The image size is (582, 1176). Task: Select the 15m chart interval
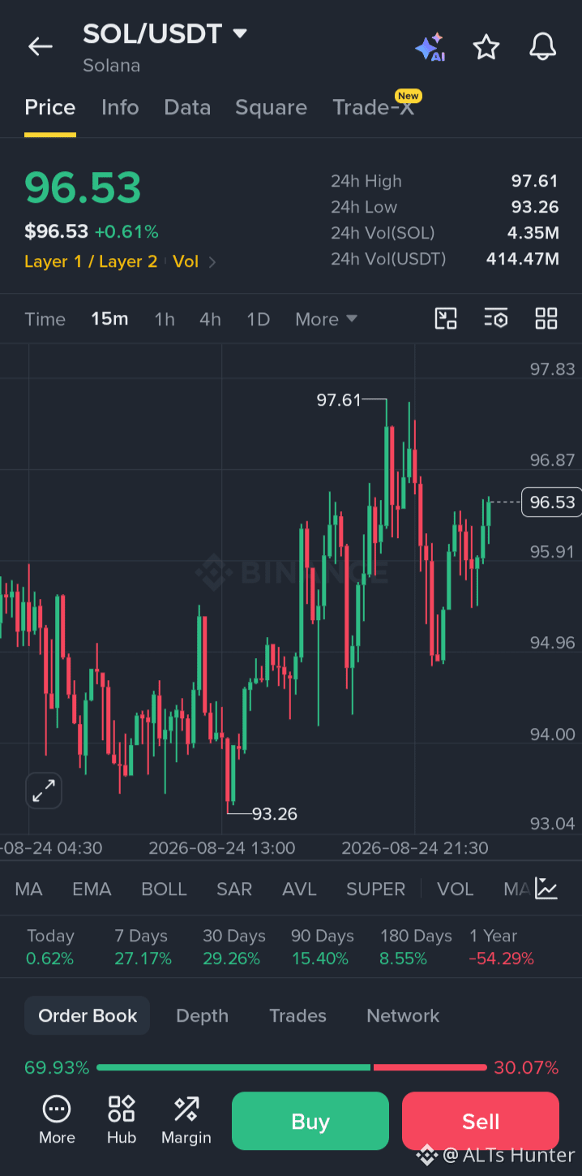click(x=109, y=319)
